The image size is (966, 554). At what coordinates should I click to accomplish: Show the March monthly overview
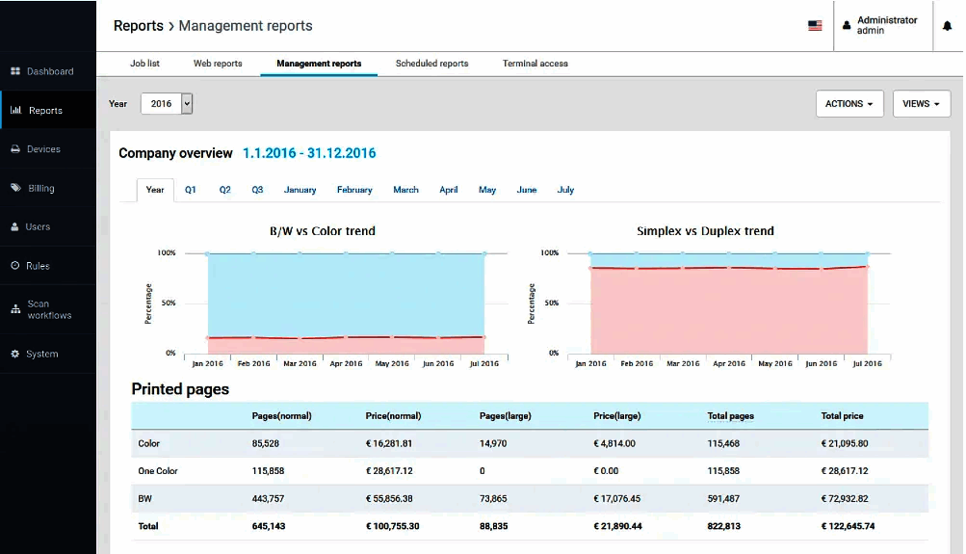click(405, 190)
